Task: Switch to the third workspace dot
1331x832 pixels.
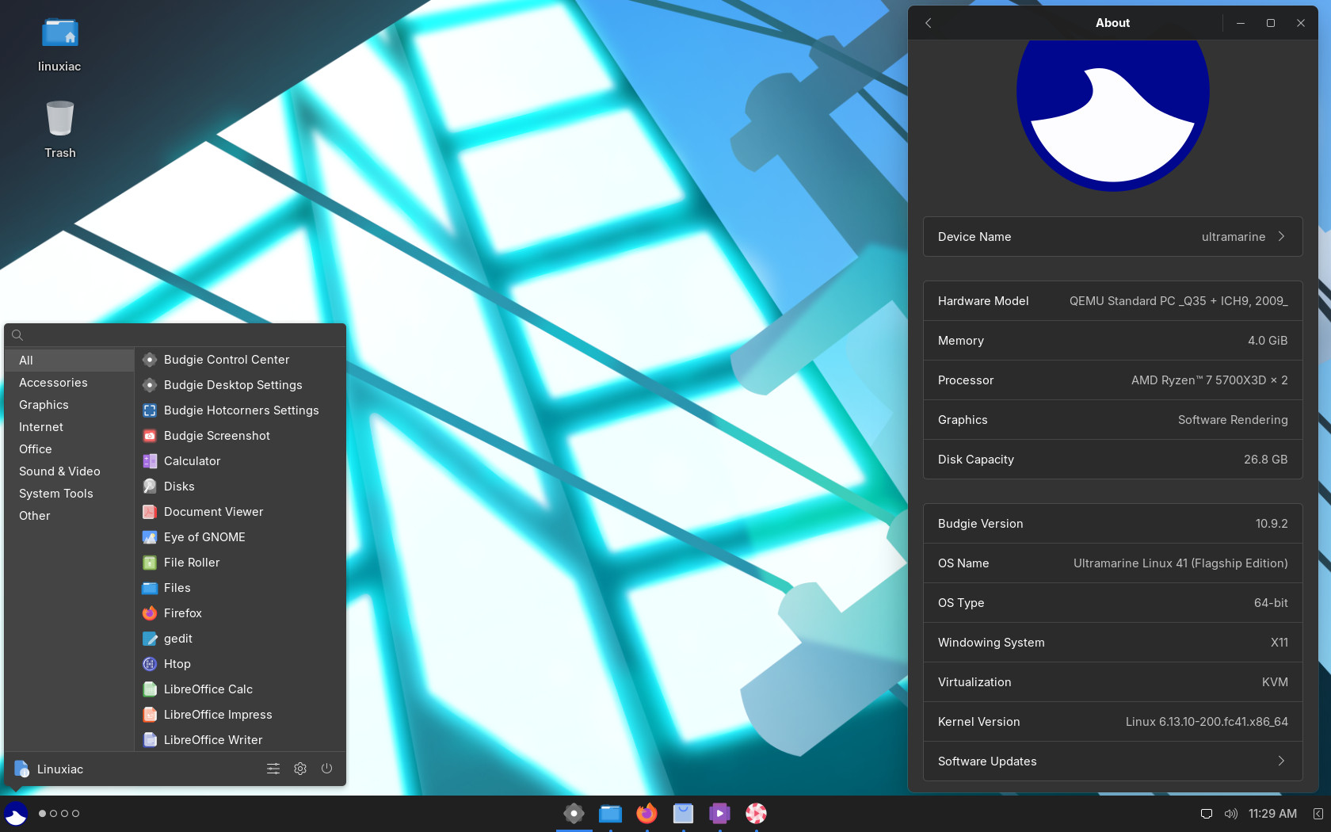Action: coord(65,814)
